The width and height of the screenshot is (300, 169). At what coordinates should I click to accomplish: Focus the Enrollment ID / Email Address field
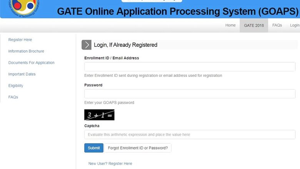coord(190,67)
